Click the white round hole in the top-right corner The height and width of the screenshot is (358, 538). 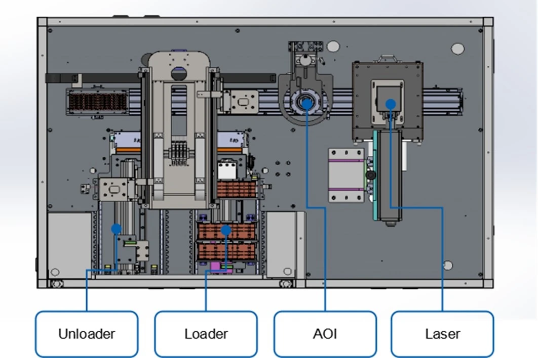[457, 49]
